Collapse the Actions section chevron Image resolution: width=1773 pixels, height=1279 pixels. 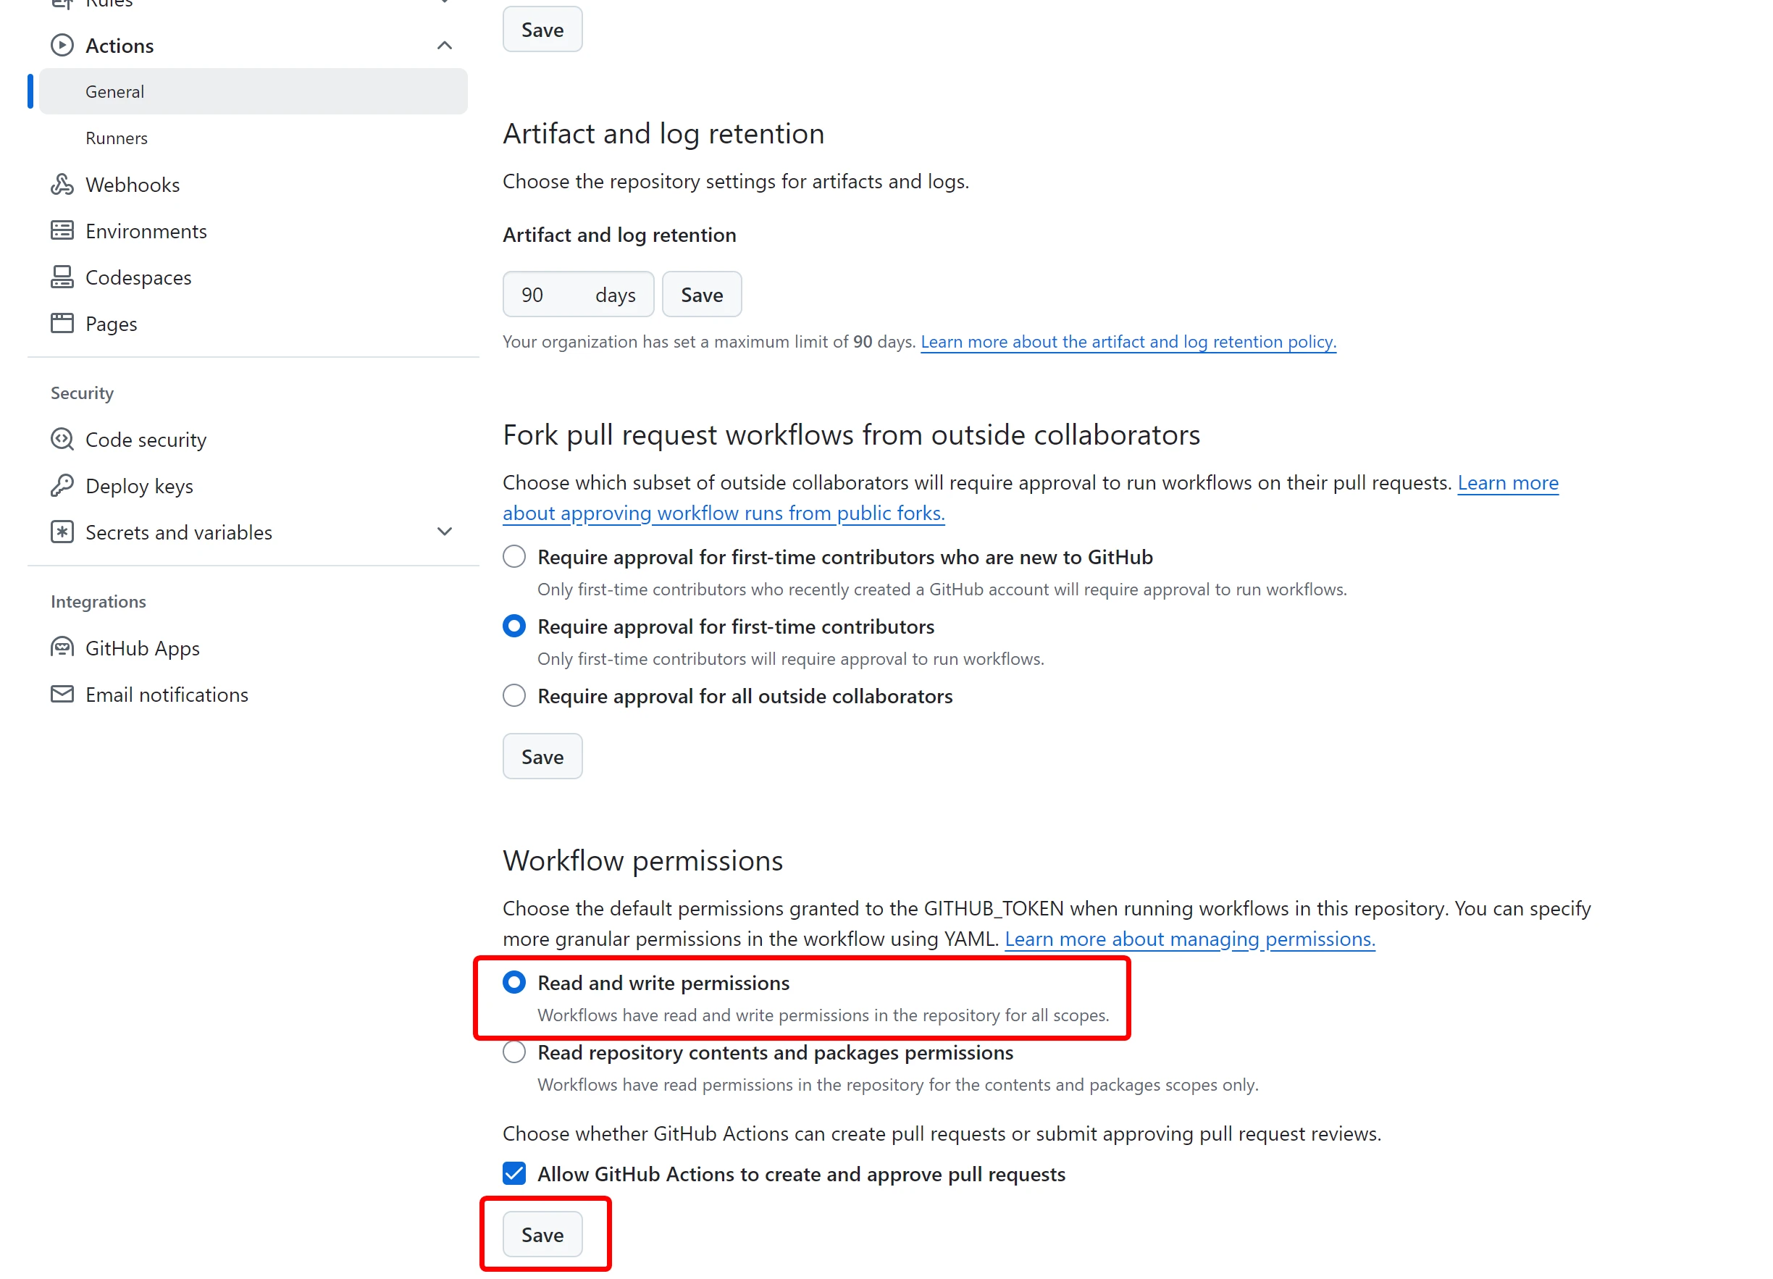(444, 46)
